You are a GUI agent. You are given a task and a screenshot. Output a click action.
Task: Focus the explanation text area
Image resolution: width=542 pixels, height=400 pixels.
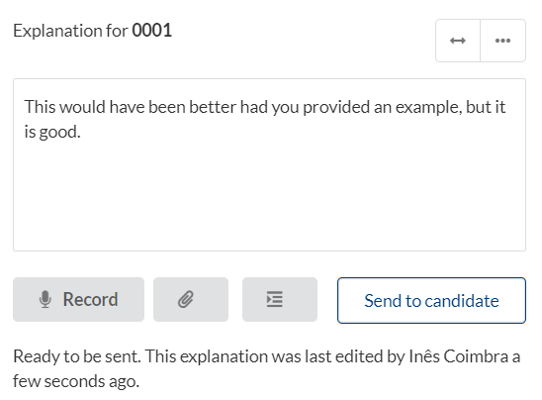coord(269,164)
